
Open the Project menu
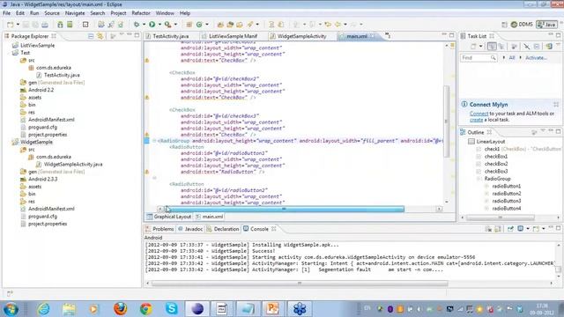click(x=118, y=13)
